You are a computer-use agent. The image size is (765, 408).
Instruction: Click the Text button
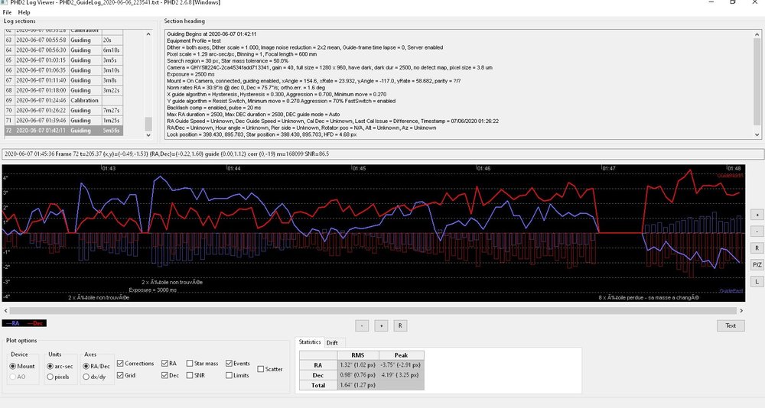(731, 325)
